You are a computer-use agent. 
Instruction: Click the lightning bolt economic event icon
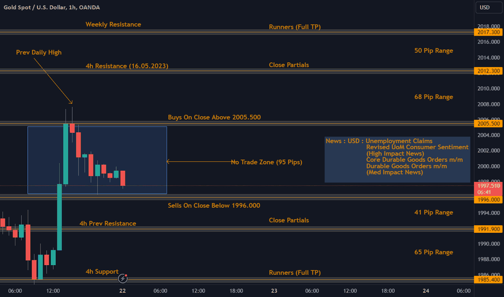[x=122, y=279]
